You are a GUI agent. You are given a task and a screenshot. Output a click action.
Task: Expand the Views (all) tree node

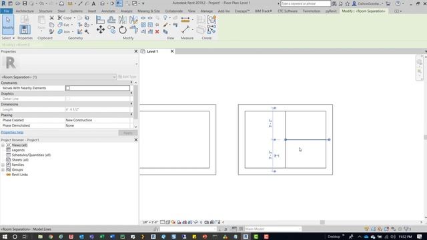pyautogui.click(x=3, y=145)
